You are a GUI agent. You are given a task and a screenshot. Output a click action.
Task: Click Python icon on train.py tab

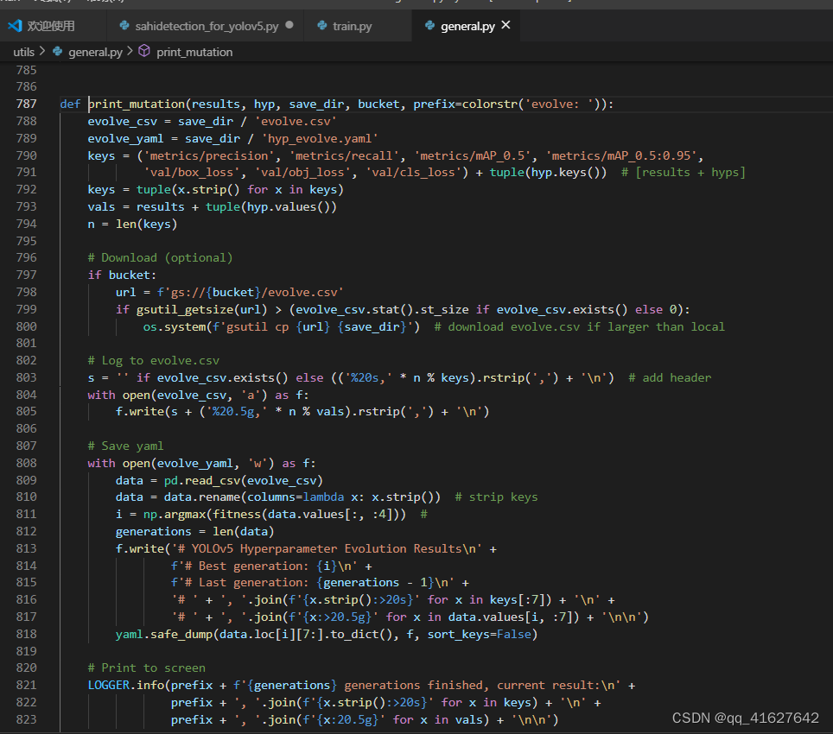[322, 26]
